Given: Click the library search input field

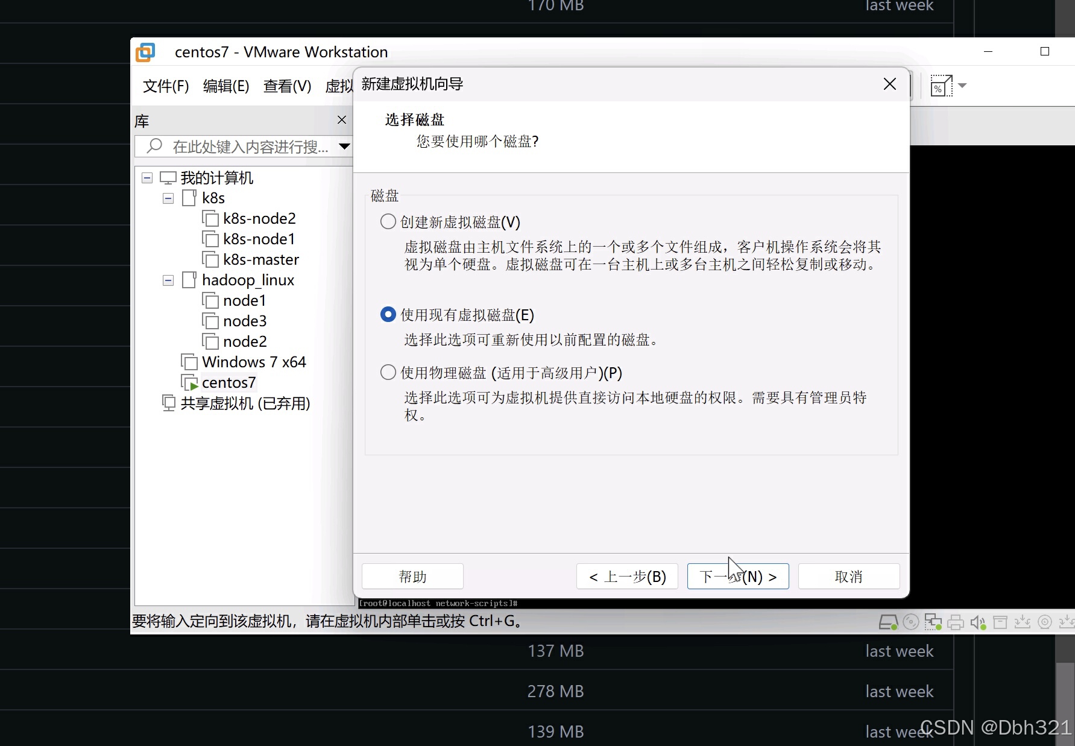Looking at the screenshot, I should [x=244, y=146].
